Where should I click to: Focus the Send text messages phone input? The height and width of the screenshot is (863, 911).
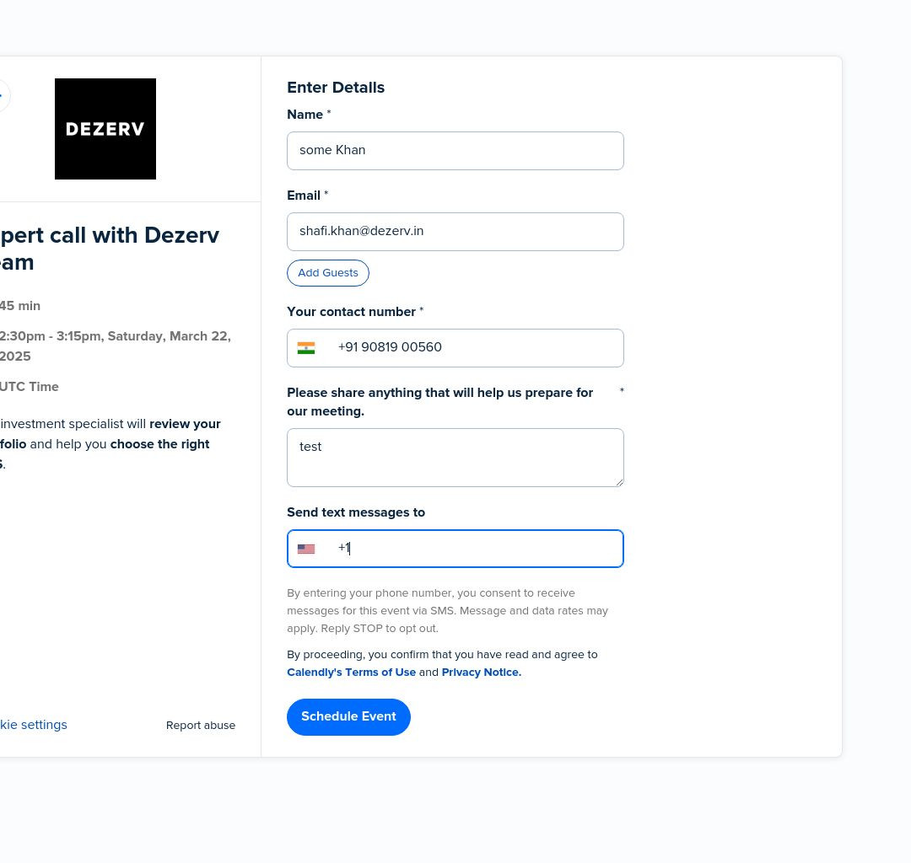[455, 549]
